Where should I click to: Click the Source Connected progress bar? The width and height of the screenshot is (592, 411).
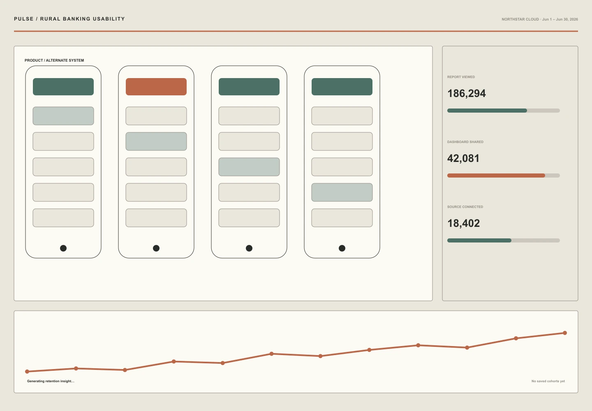coord(504,240)
